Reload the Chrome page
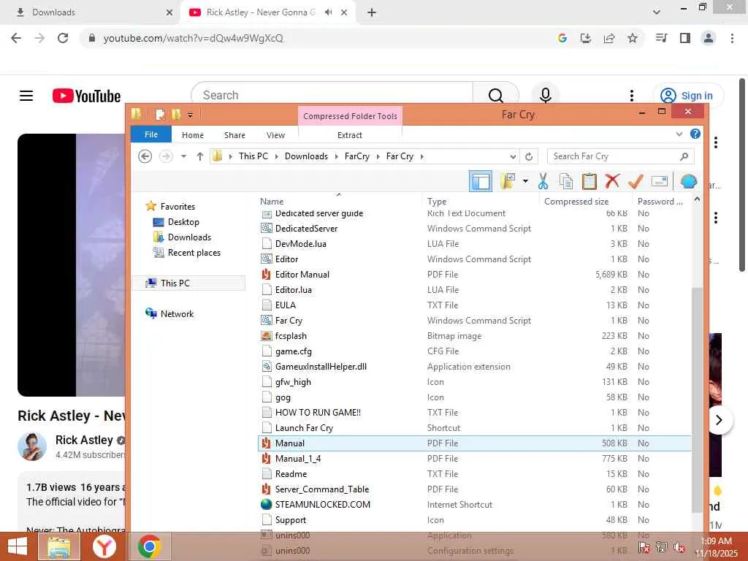 [63, 38]
